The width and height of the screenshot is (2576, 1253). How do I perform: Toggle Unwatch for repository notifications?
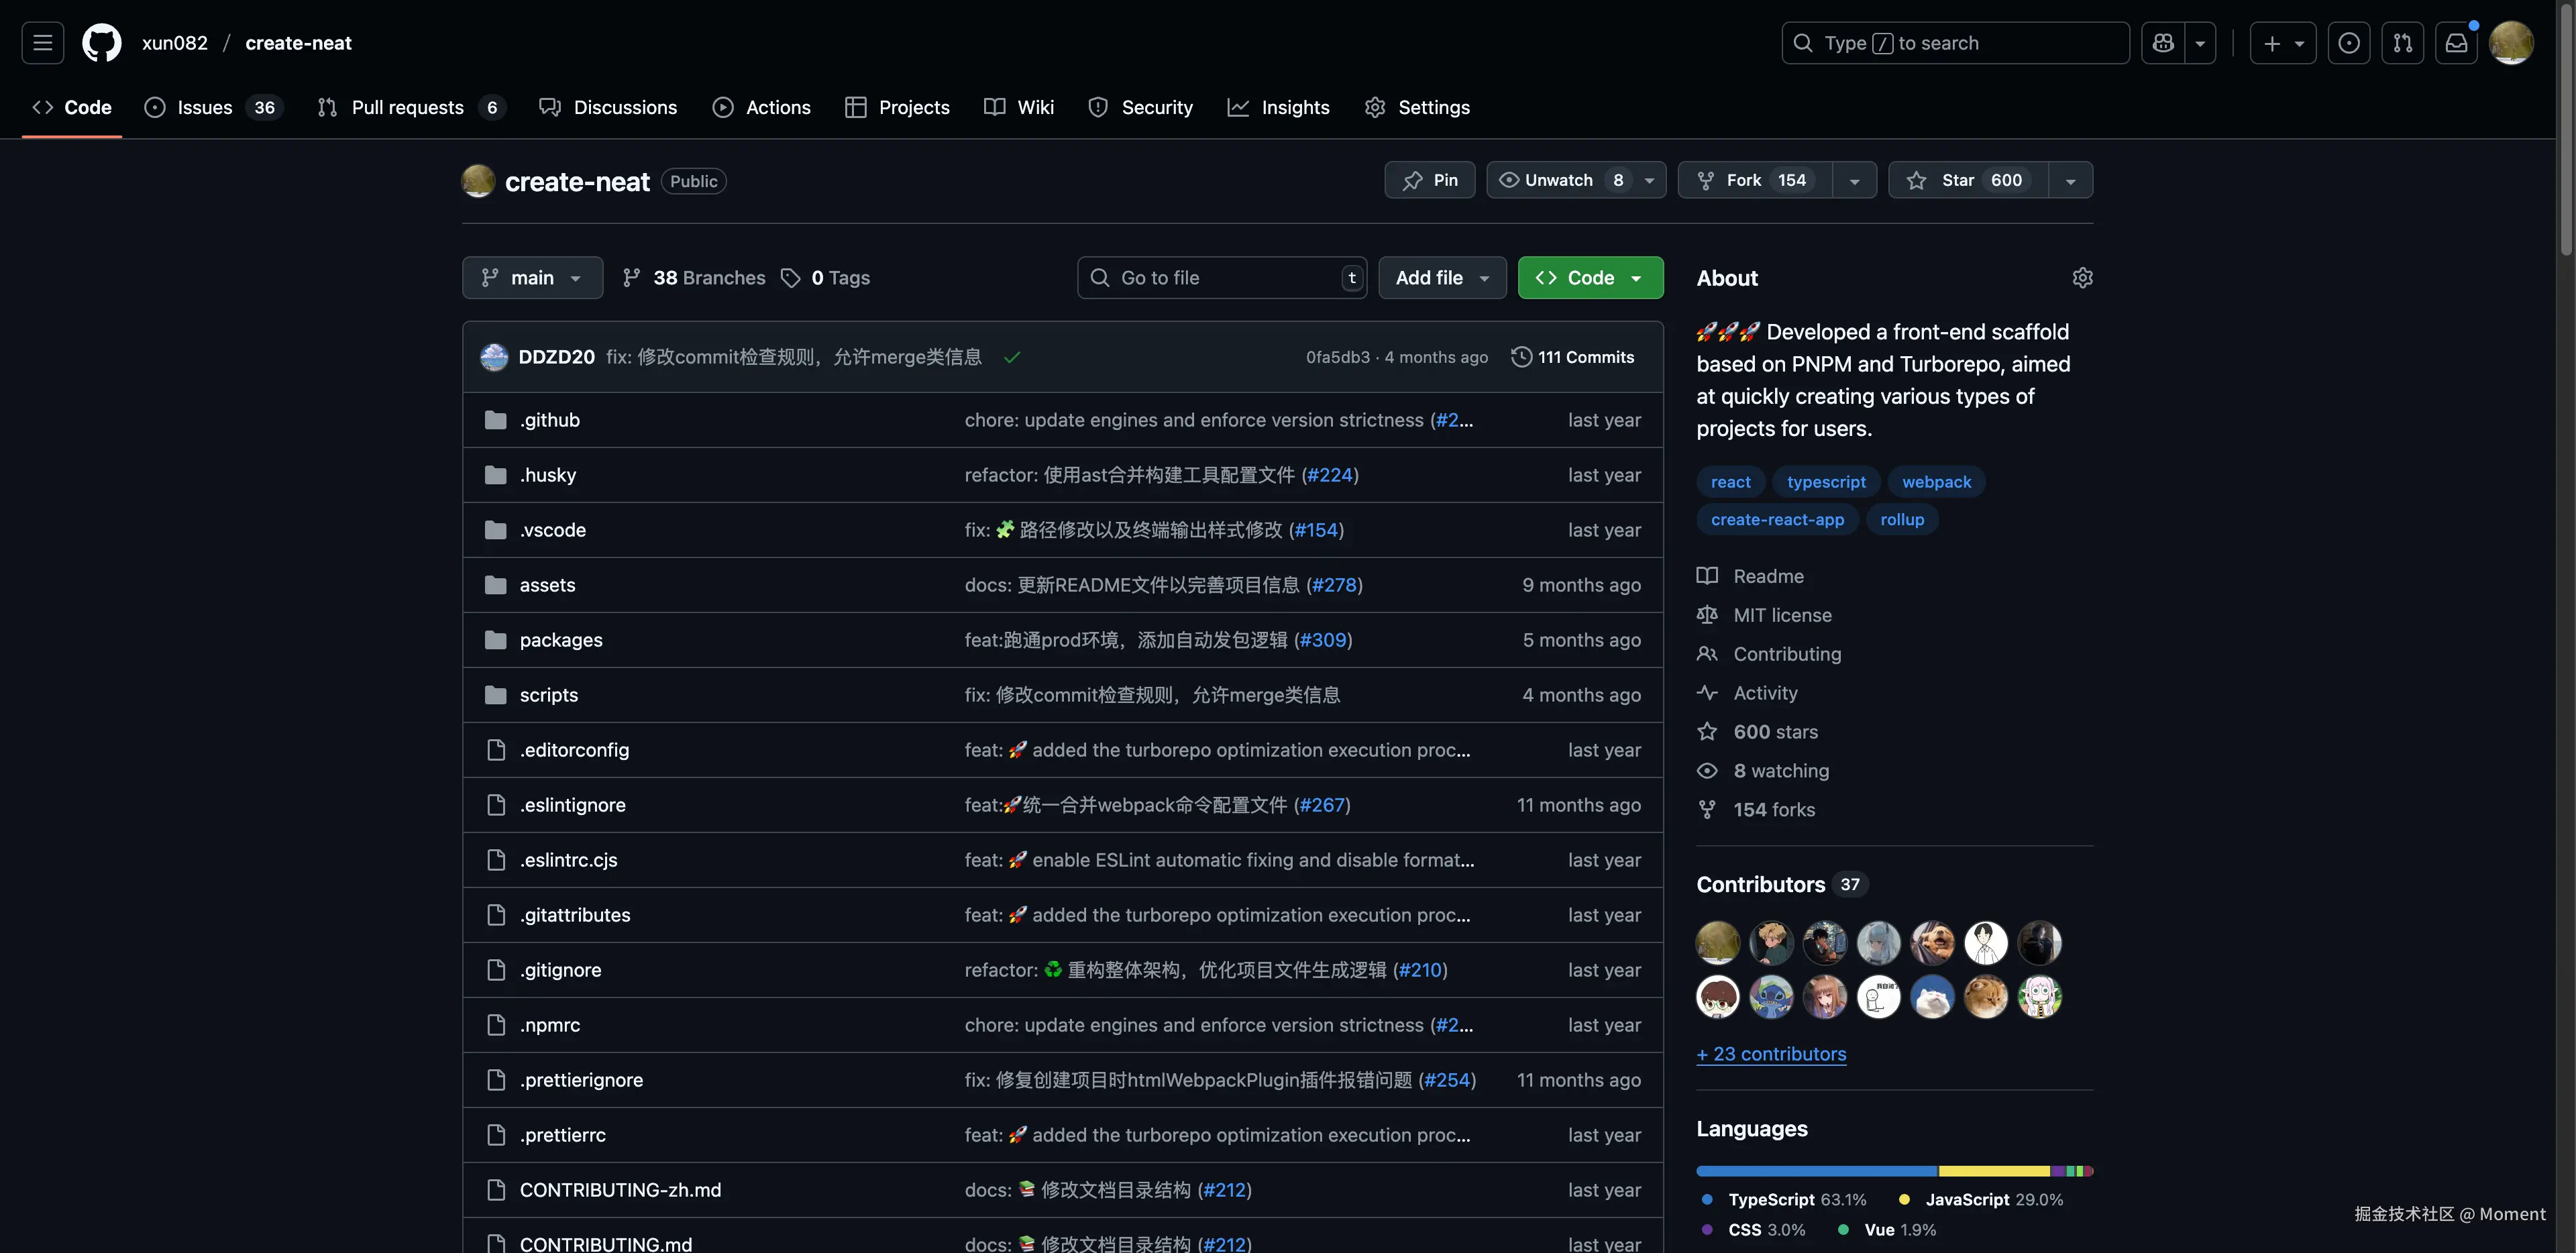click(1560, 180)
